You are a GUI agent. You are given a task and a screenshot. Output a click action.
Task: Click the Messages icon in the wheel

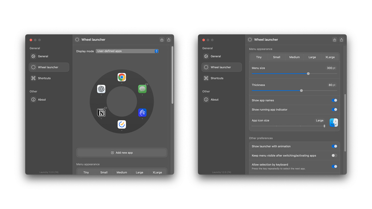point(142,89)
